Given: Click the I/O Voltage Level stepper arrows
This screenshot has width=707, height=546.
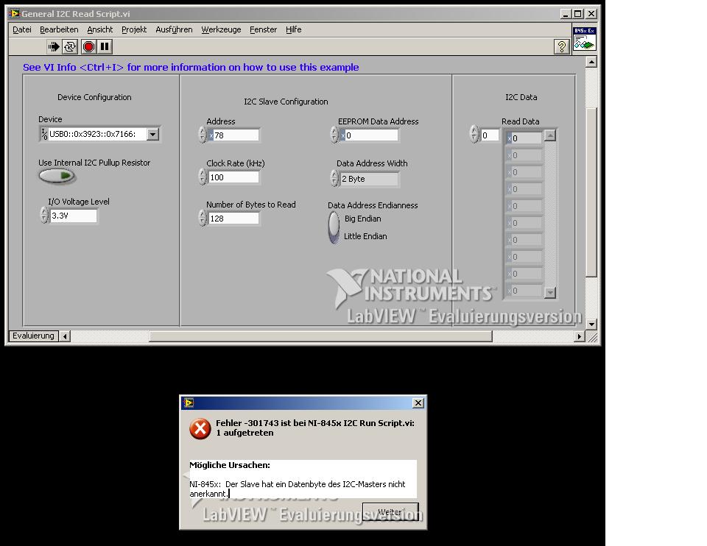Looking at the screenshot, I should 43,216.
